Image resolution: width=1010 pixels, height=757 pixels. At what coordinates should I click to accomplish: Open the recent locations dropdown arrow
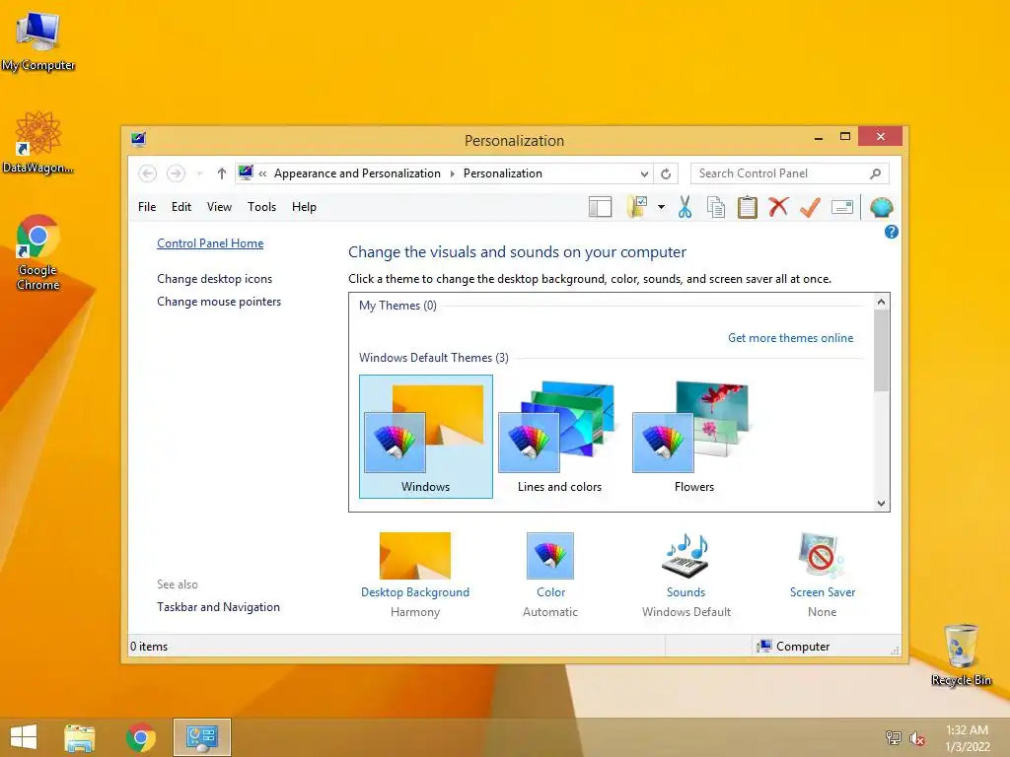tap(199, 173)
